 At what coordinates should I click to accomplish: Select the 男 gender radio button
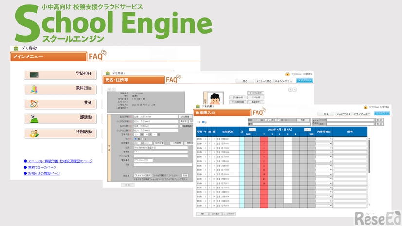(x=136, y=139)
